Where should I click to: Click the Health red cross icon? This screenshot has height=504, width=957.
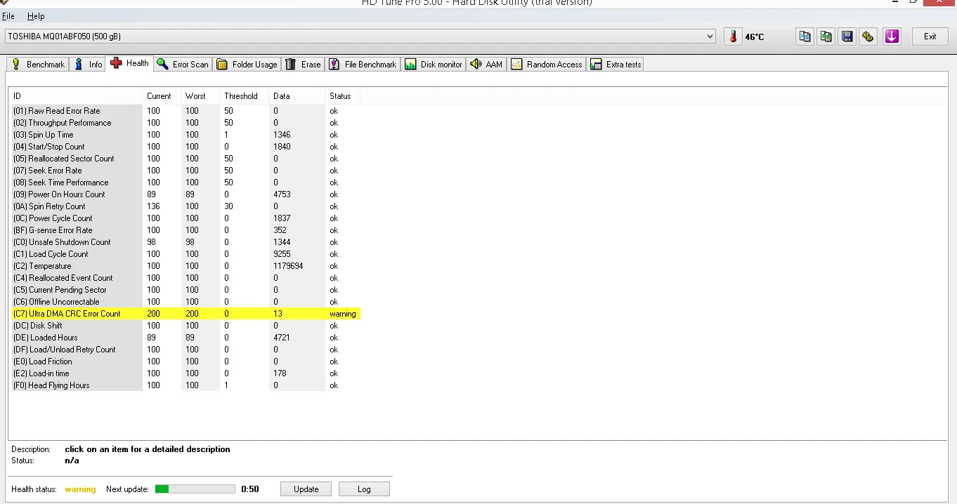pyautogui.click(x=117, y=64)
